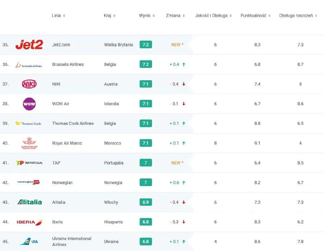
Task: Click punctuality value 9.1 for Royal Air Maroc
Action: tap(257, 143)
